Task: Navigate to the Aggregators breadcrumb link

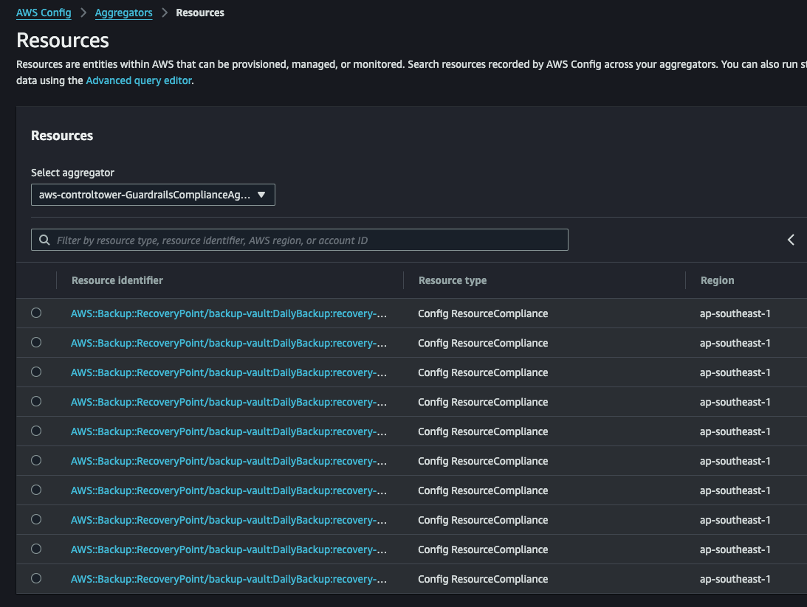Action: (123, 13)
